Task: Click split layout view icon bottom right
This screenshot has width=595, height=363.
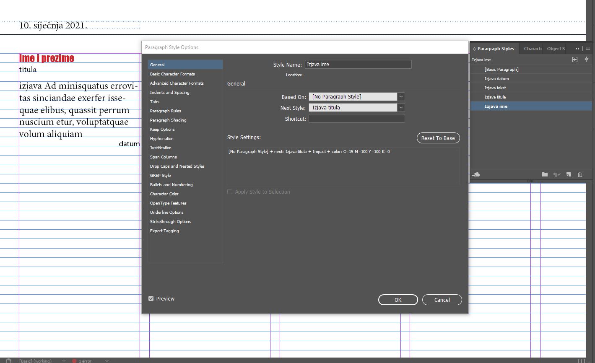Action: [581, 360]
